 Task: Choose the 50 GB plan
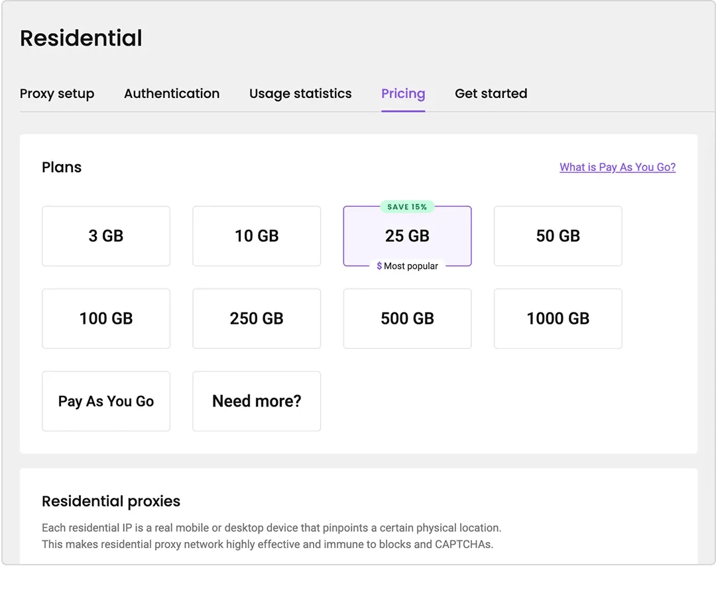[558, 236]
